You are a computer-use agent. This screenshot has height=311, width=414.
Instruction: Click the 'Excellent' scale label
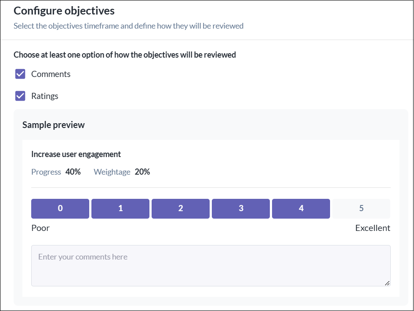(372, 228)
